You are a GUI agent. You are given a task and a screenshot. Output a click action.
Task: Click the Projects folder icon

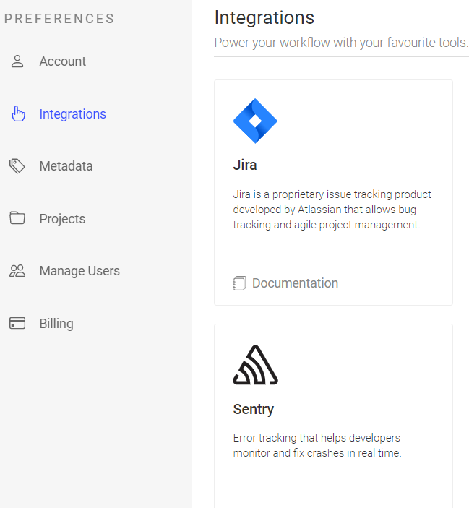tap(17, 218)
